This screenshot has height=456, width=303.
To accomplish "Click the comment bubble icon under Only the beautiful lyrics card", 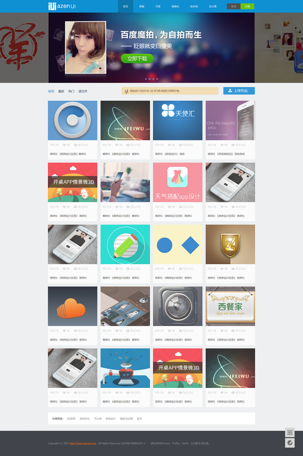I will (x=233, y=145).
